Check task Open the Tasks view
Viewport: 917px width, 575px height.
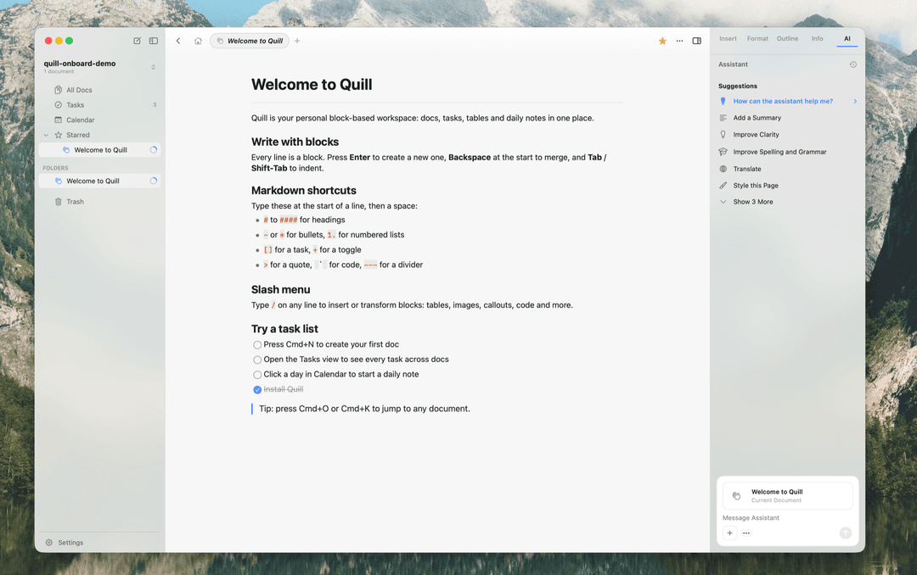coord(257,360)
